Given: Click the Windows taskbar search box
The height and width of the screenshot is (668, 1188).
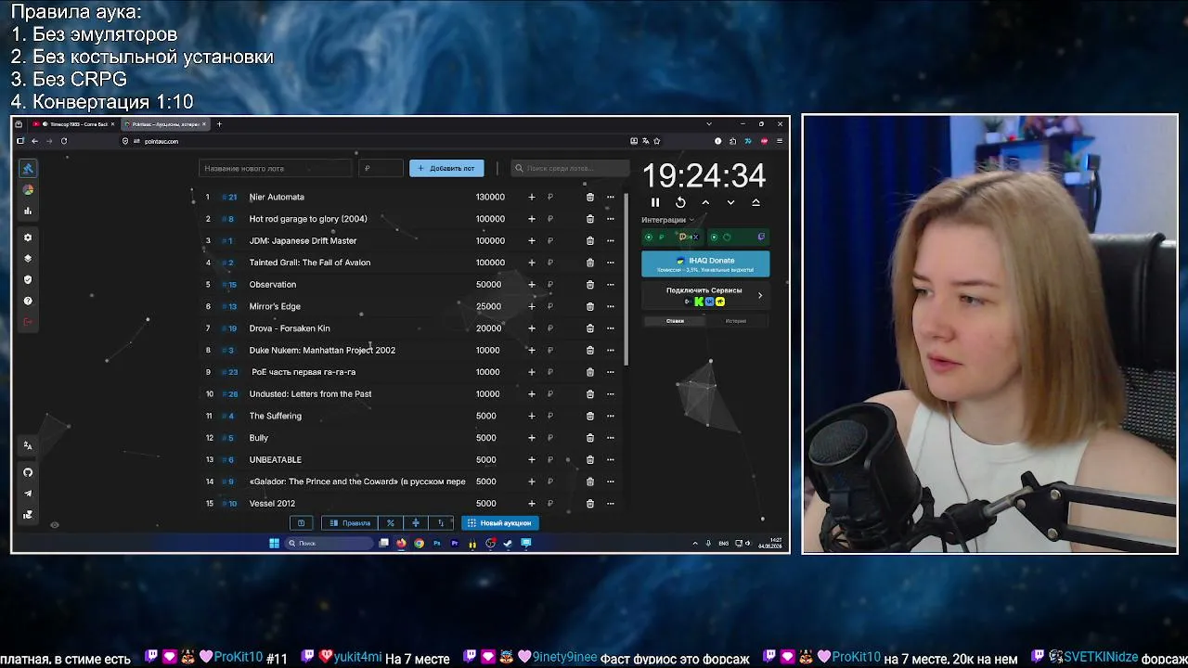Looking at the screenshot, I should [329, 544].
